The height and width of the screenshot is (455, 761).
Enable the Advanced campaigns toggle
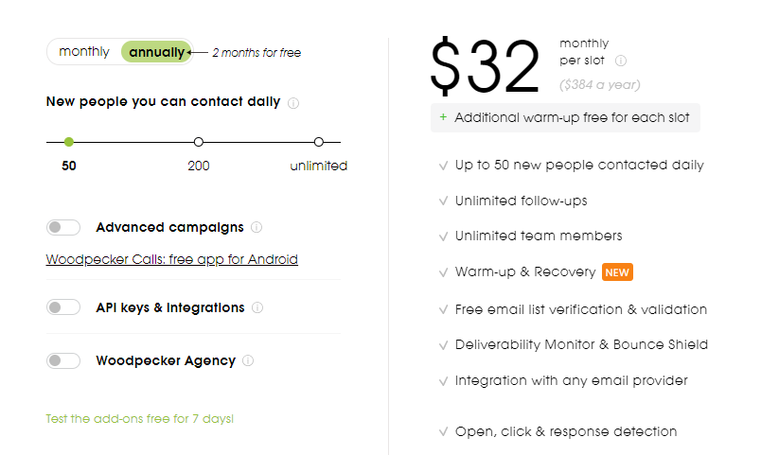(x=63, y=227)
